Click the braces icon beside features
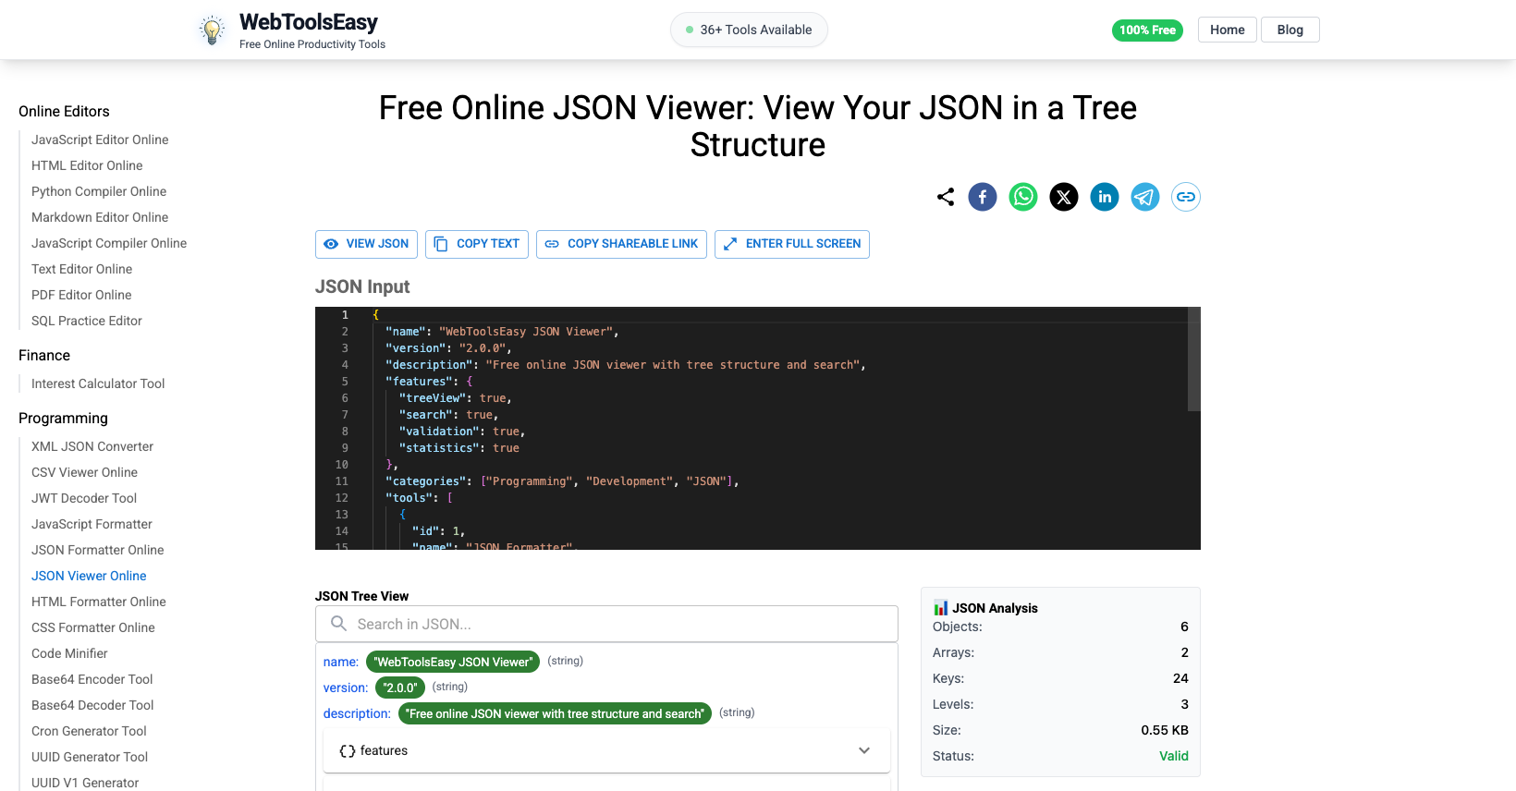Viewport: 1516px width, 791px height. point(348,751)
